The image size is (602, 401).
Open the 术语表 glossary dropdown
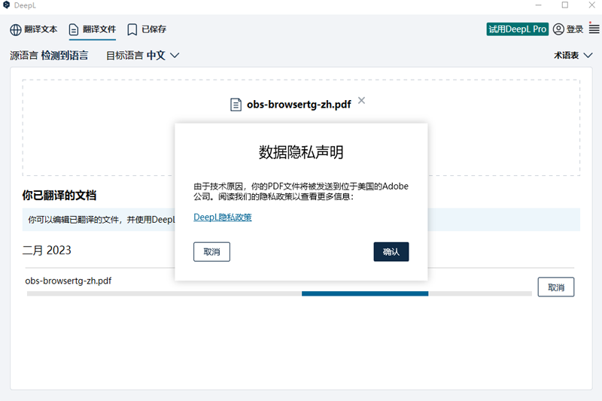(x=571, y=55)
